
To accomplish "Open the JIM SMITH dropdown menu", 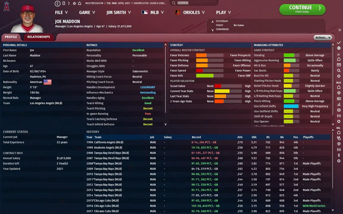I will click(x=119, y=12).
